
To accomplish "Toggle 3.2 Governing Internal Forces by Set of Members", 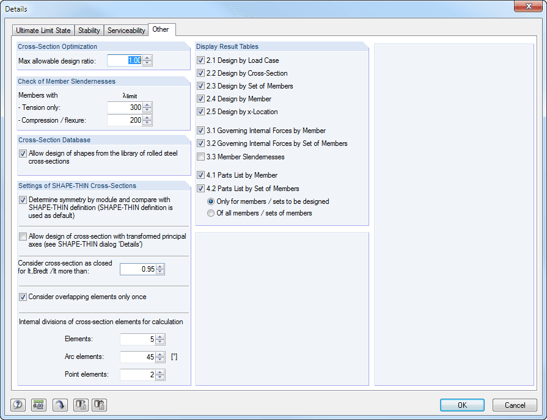I will point(200,143).
